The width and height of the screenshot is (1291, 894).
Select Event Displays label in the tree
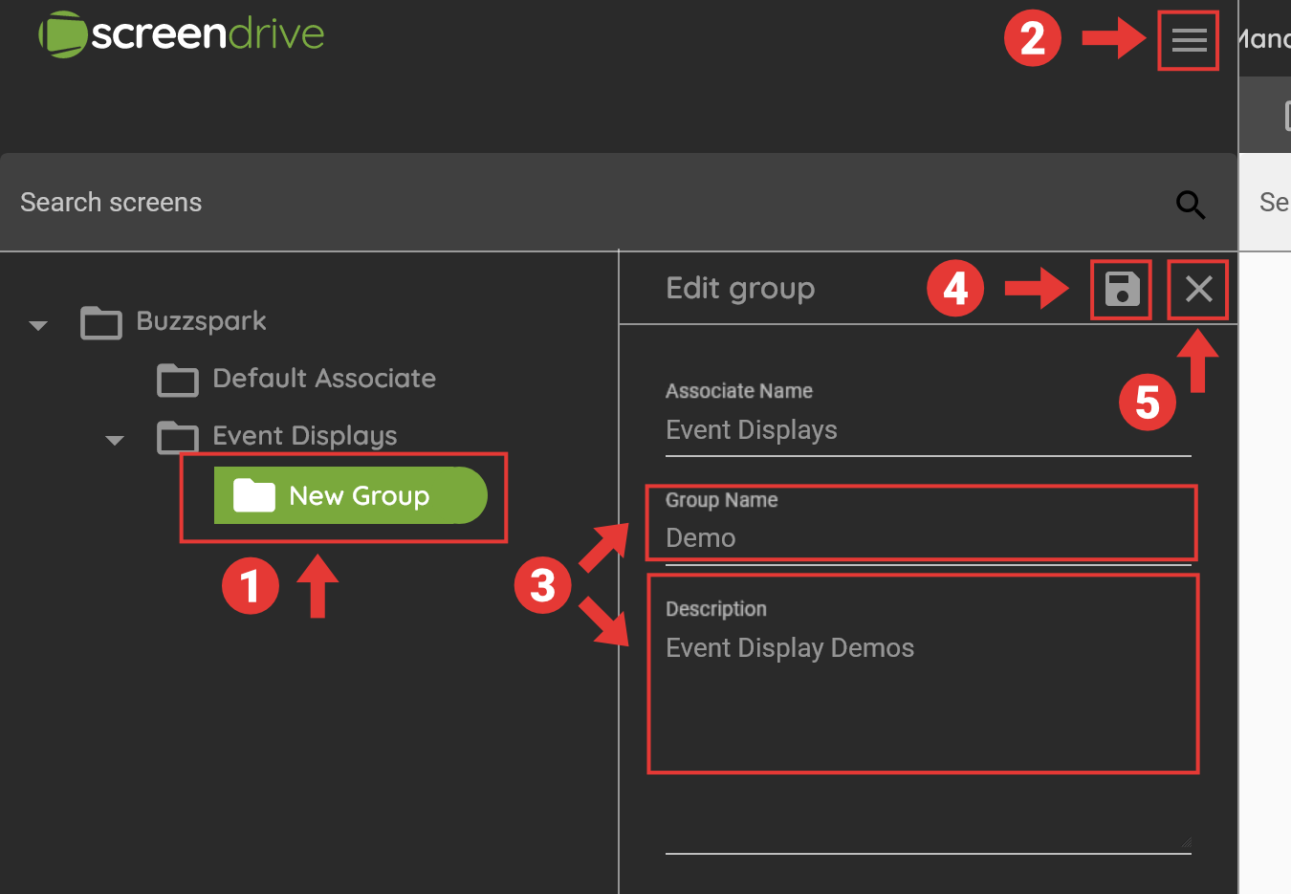tap(304, 436)
